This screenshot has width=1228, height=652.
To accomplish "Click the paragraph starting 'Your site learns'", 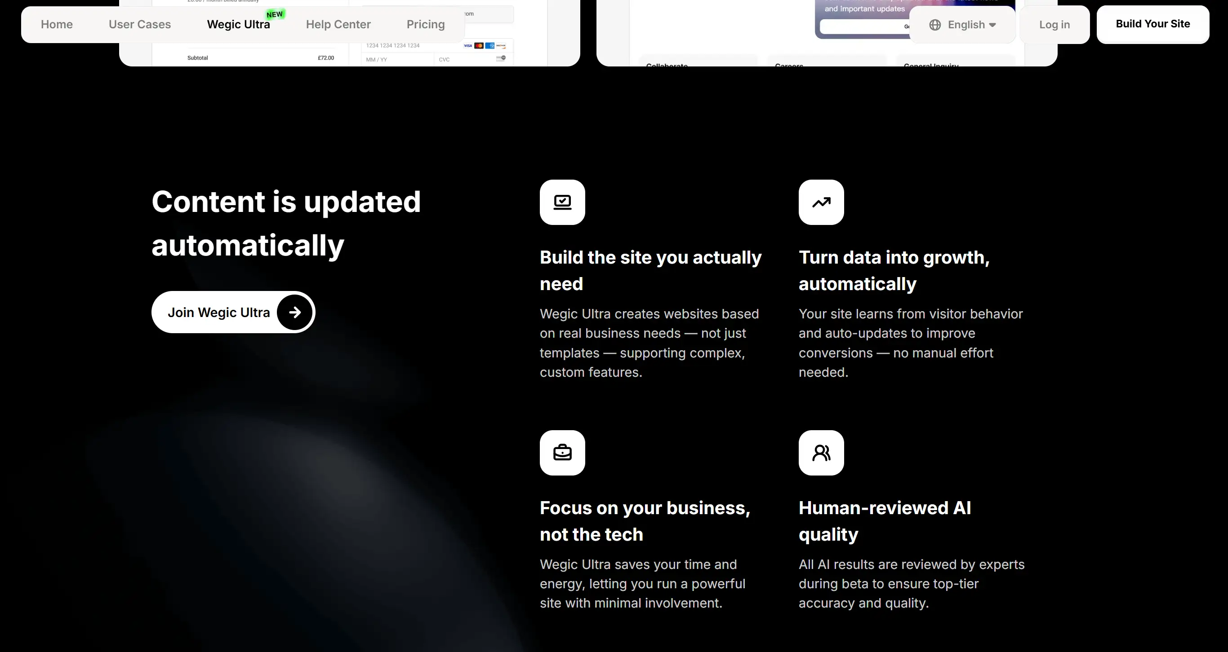I will pos(911,343).
